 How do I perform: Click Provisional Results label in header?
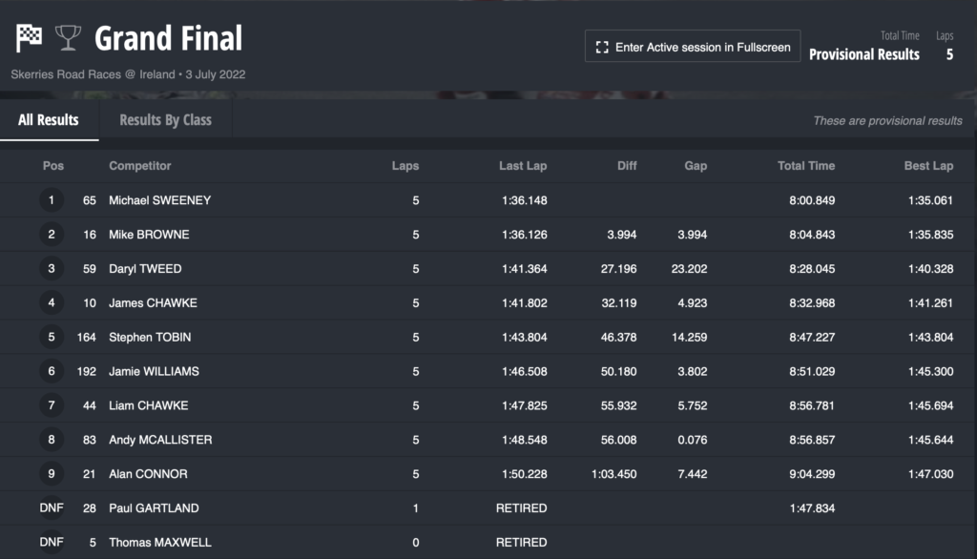point(864,54)
